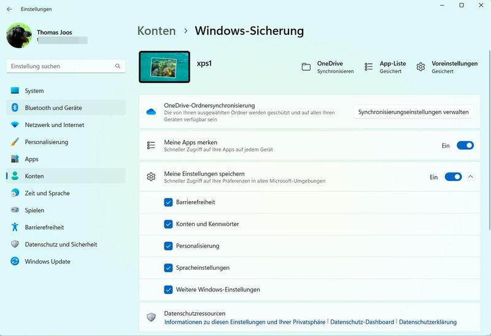The width and height of the screenshot is (491, 336).
Task: Uncheck the Spracheinstellungen checkbox
Action: [x=168, y=268]
